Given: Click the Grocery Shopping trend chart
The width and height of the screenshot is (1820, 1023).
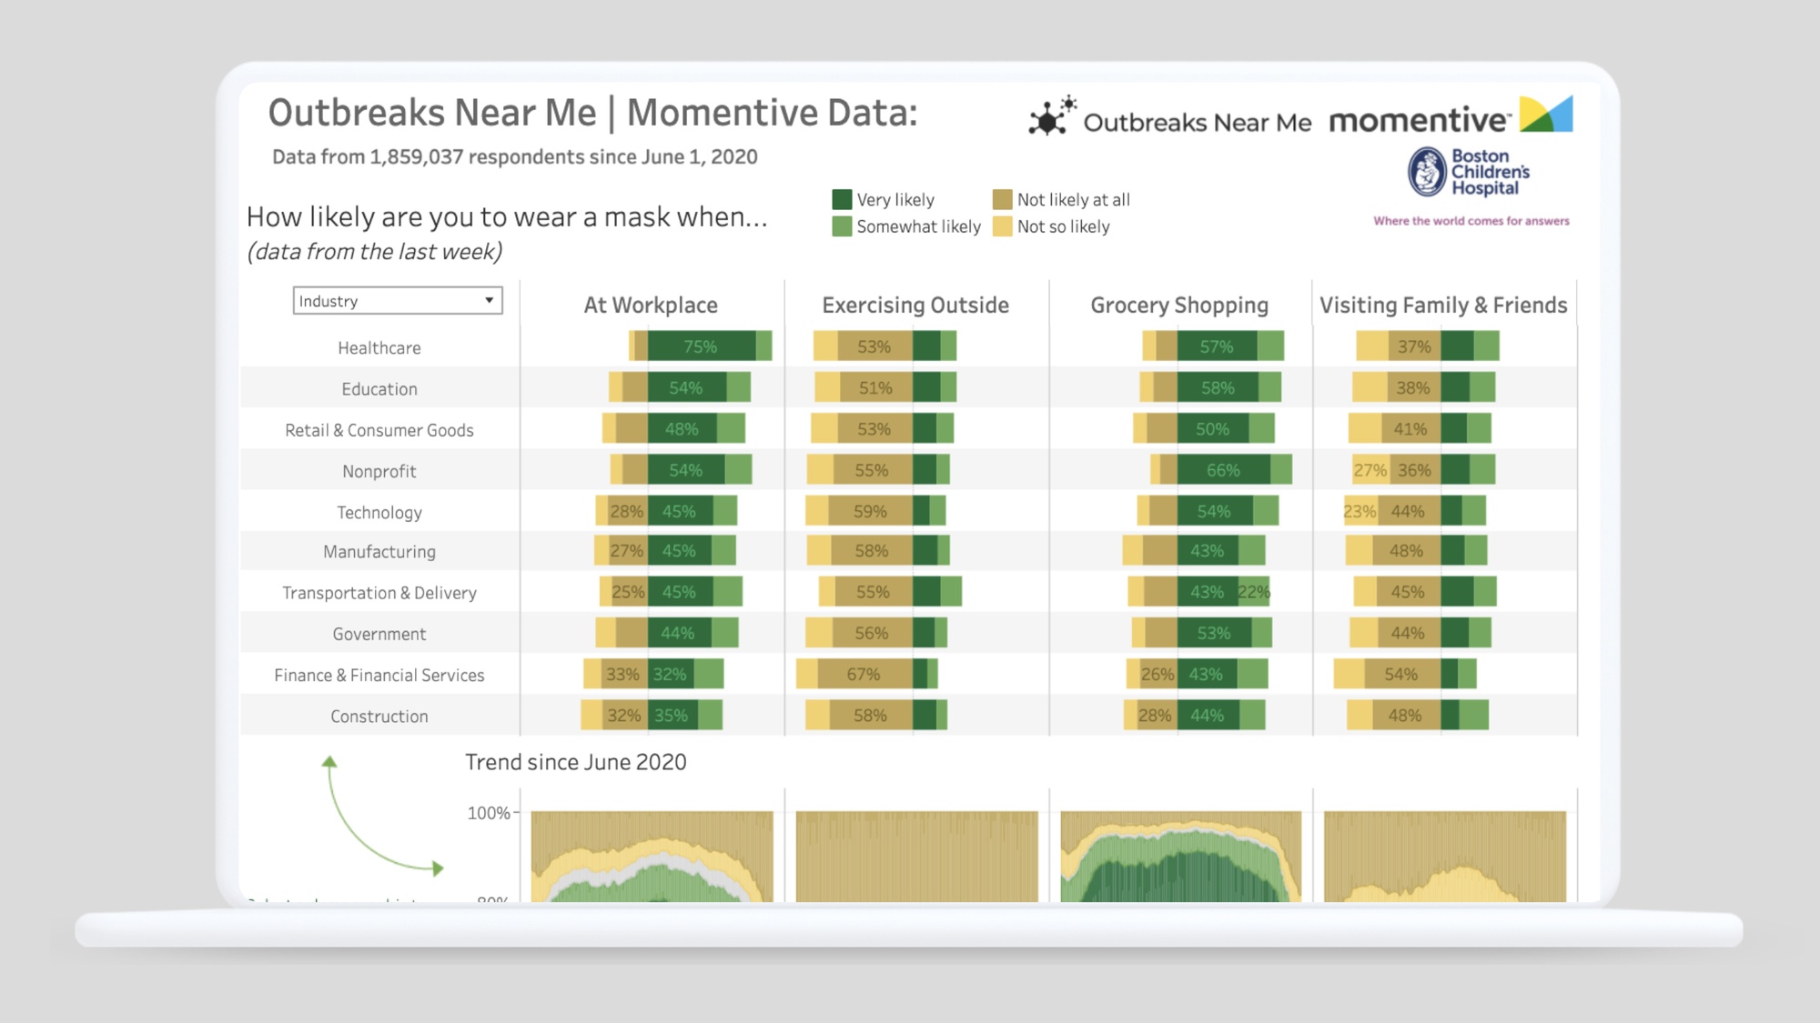Looking at the screenshot, I should [x=1180, y=857].
